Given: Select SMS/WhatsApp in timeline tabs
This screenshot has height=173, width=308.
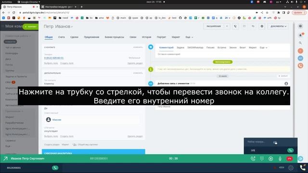Looking at the screenshot, I should (195, 48).
